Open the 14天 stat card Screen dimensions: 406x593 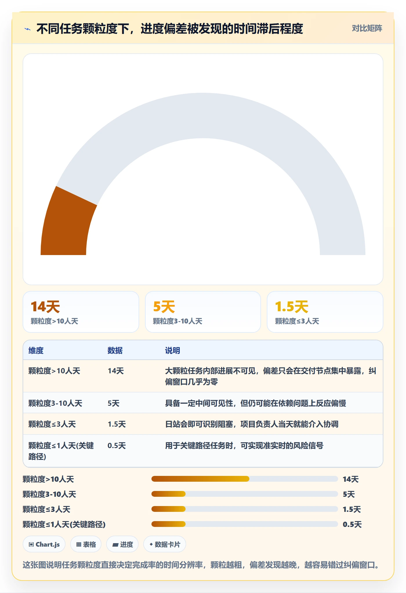[81, 312]
